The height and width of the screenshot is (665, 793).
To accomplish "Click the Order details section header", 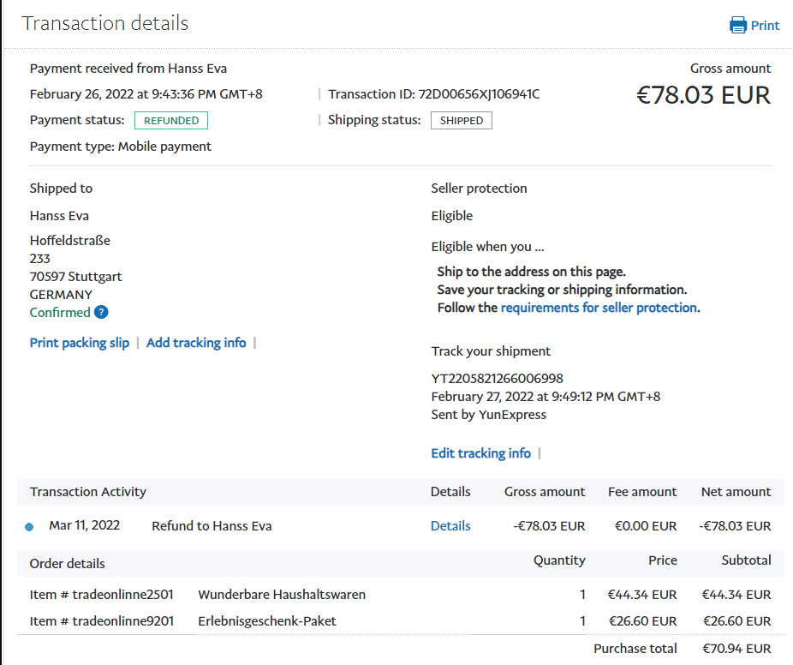I will 68,564.
